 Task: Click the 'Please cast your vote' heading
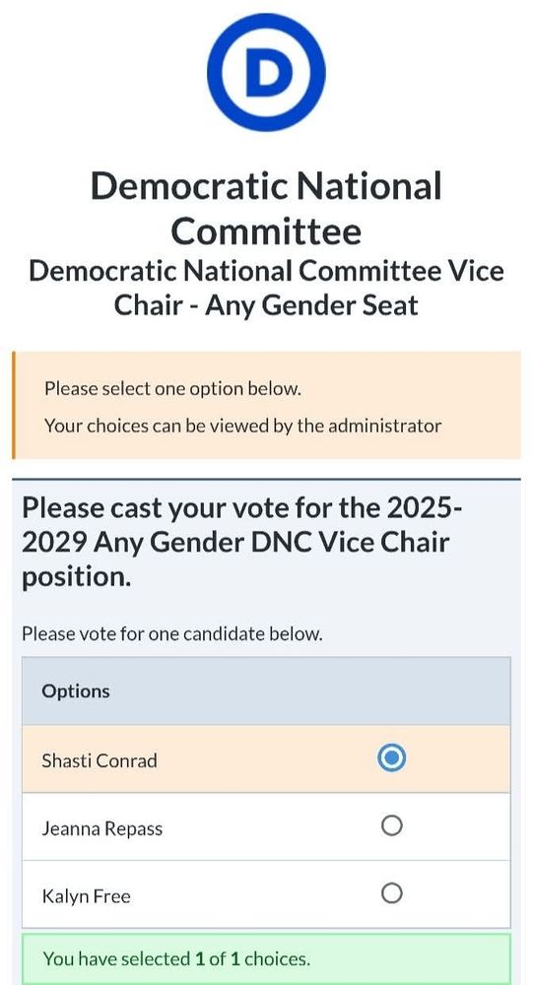tap(242, 542)
